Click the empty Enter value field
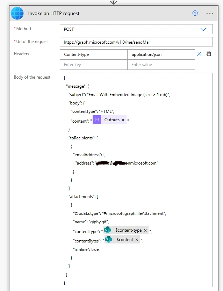The width and height of the screenshot is (223, 291). click(x=161, y=65)
